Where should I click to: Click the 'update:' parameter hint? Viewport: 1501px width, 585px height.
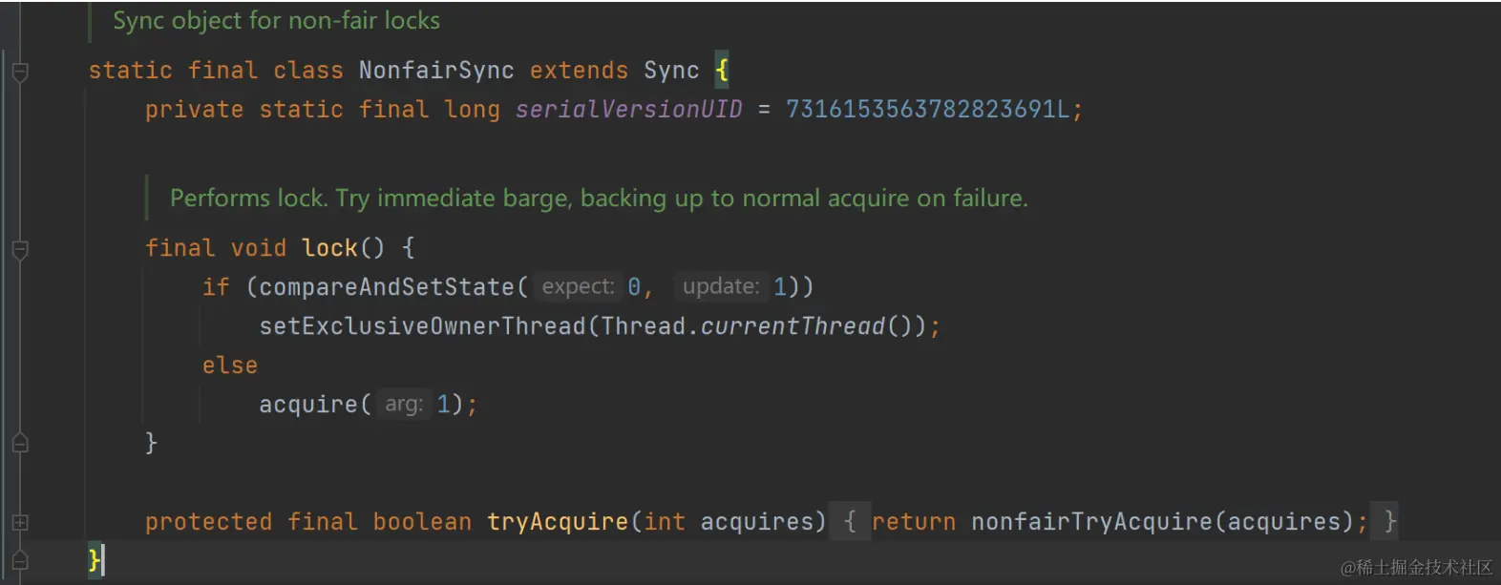[x=720, y=287]
